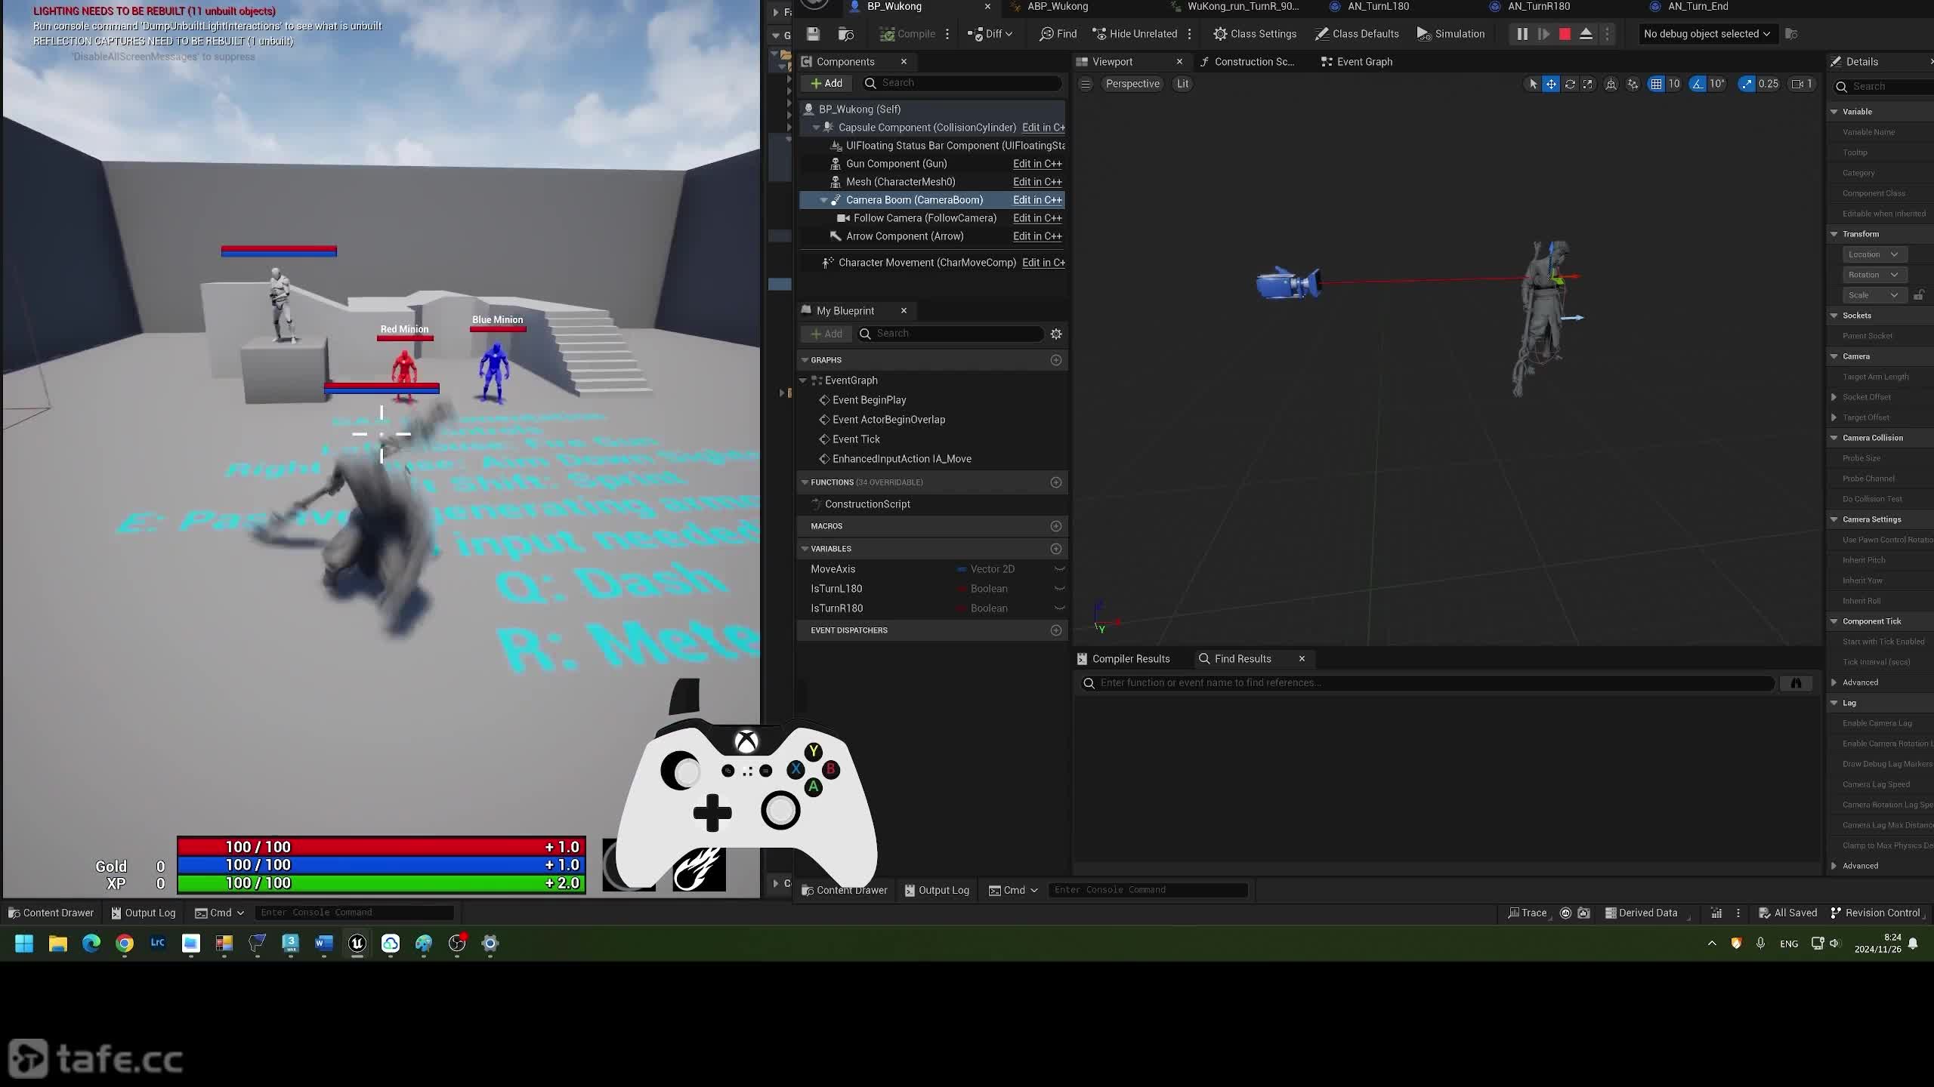Viewport: 1934px width, 1087px height.
Task: Toggle surface snapping icon
Action: click(1633, 84)
